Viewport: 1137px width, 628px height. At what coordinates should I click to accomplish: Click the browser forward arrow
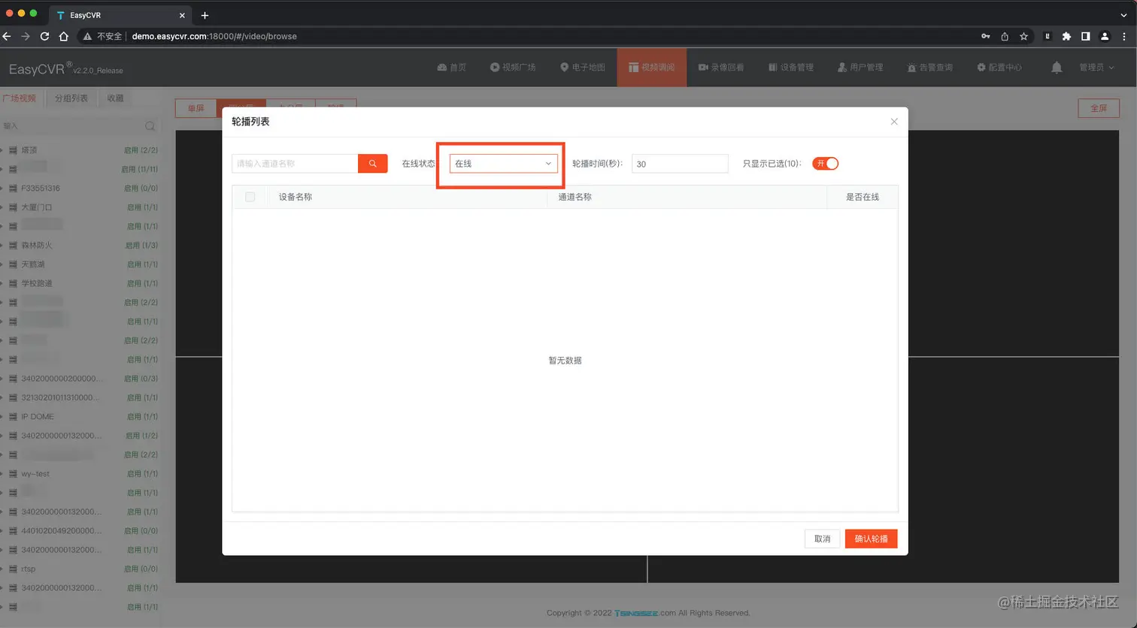26,36
